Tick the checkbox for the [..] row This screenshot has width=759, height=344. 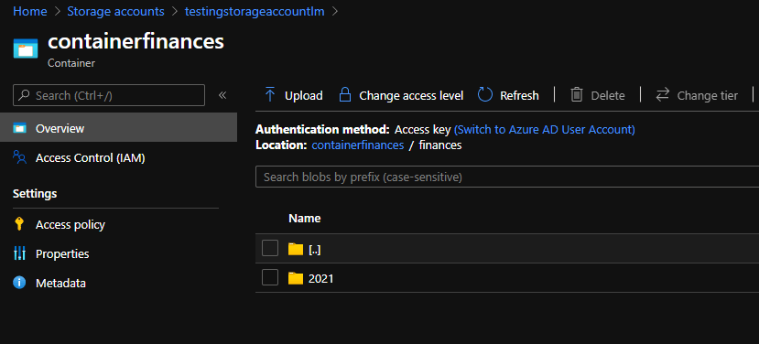pyautogui.click(x=270, y=249)
